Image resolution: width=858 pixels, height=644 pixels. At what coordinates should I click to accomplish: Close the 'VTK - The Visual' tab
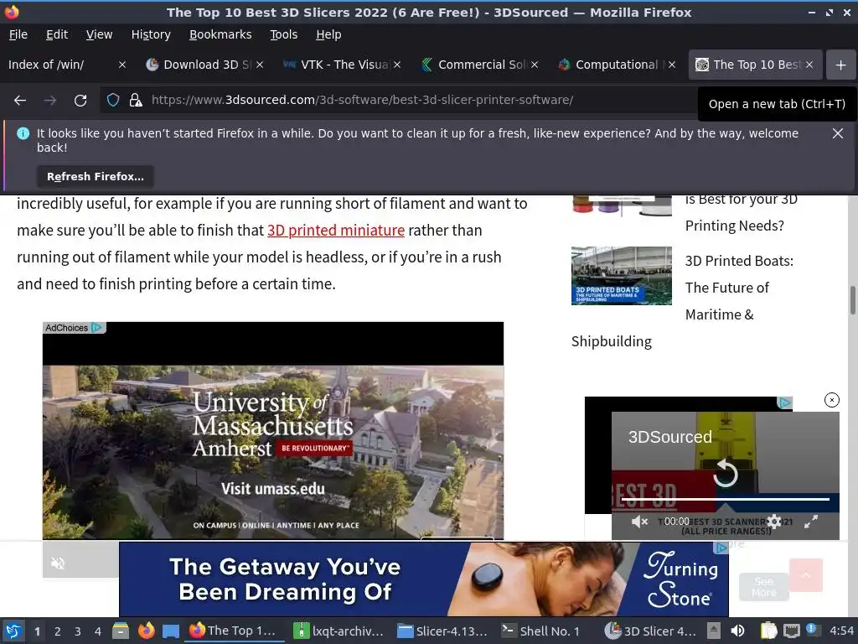tap(397, 65)
